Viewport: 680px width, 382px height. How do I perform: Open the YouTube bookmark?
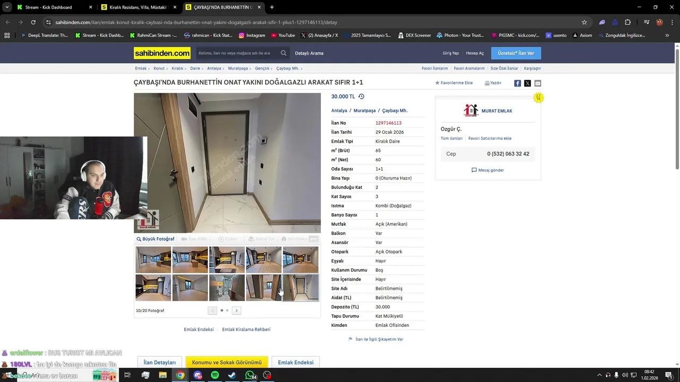click(x=283, y=36)
